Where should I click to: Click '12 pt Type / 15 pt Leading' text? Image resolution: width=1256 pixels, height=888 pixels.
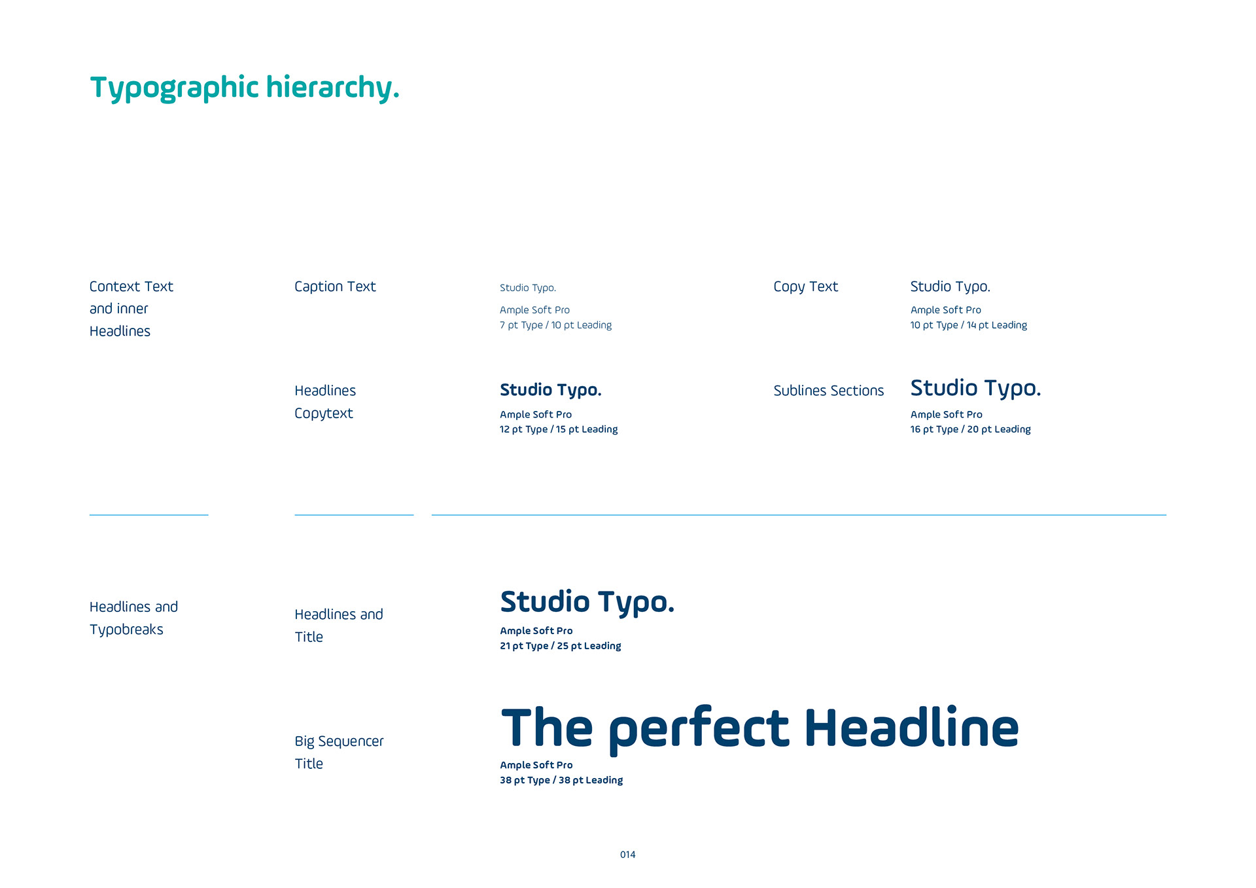coord(559,429)
